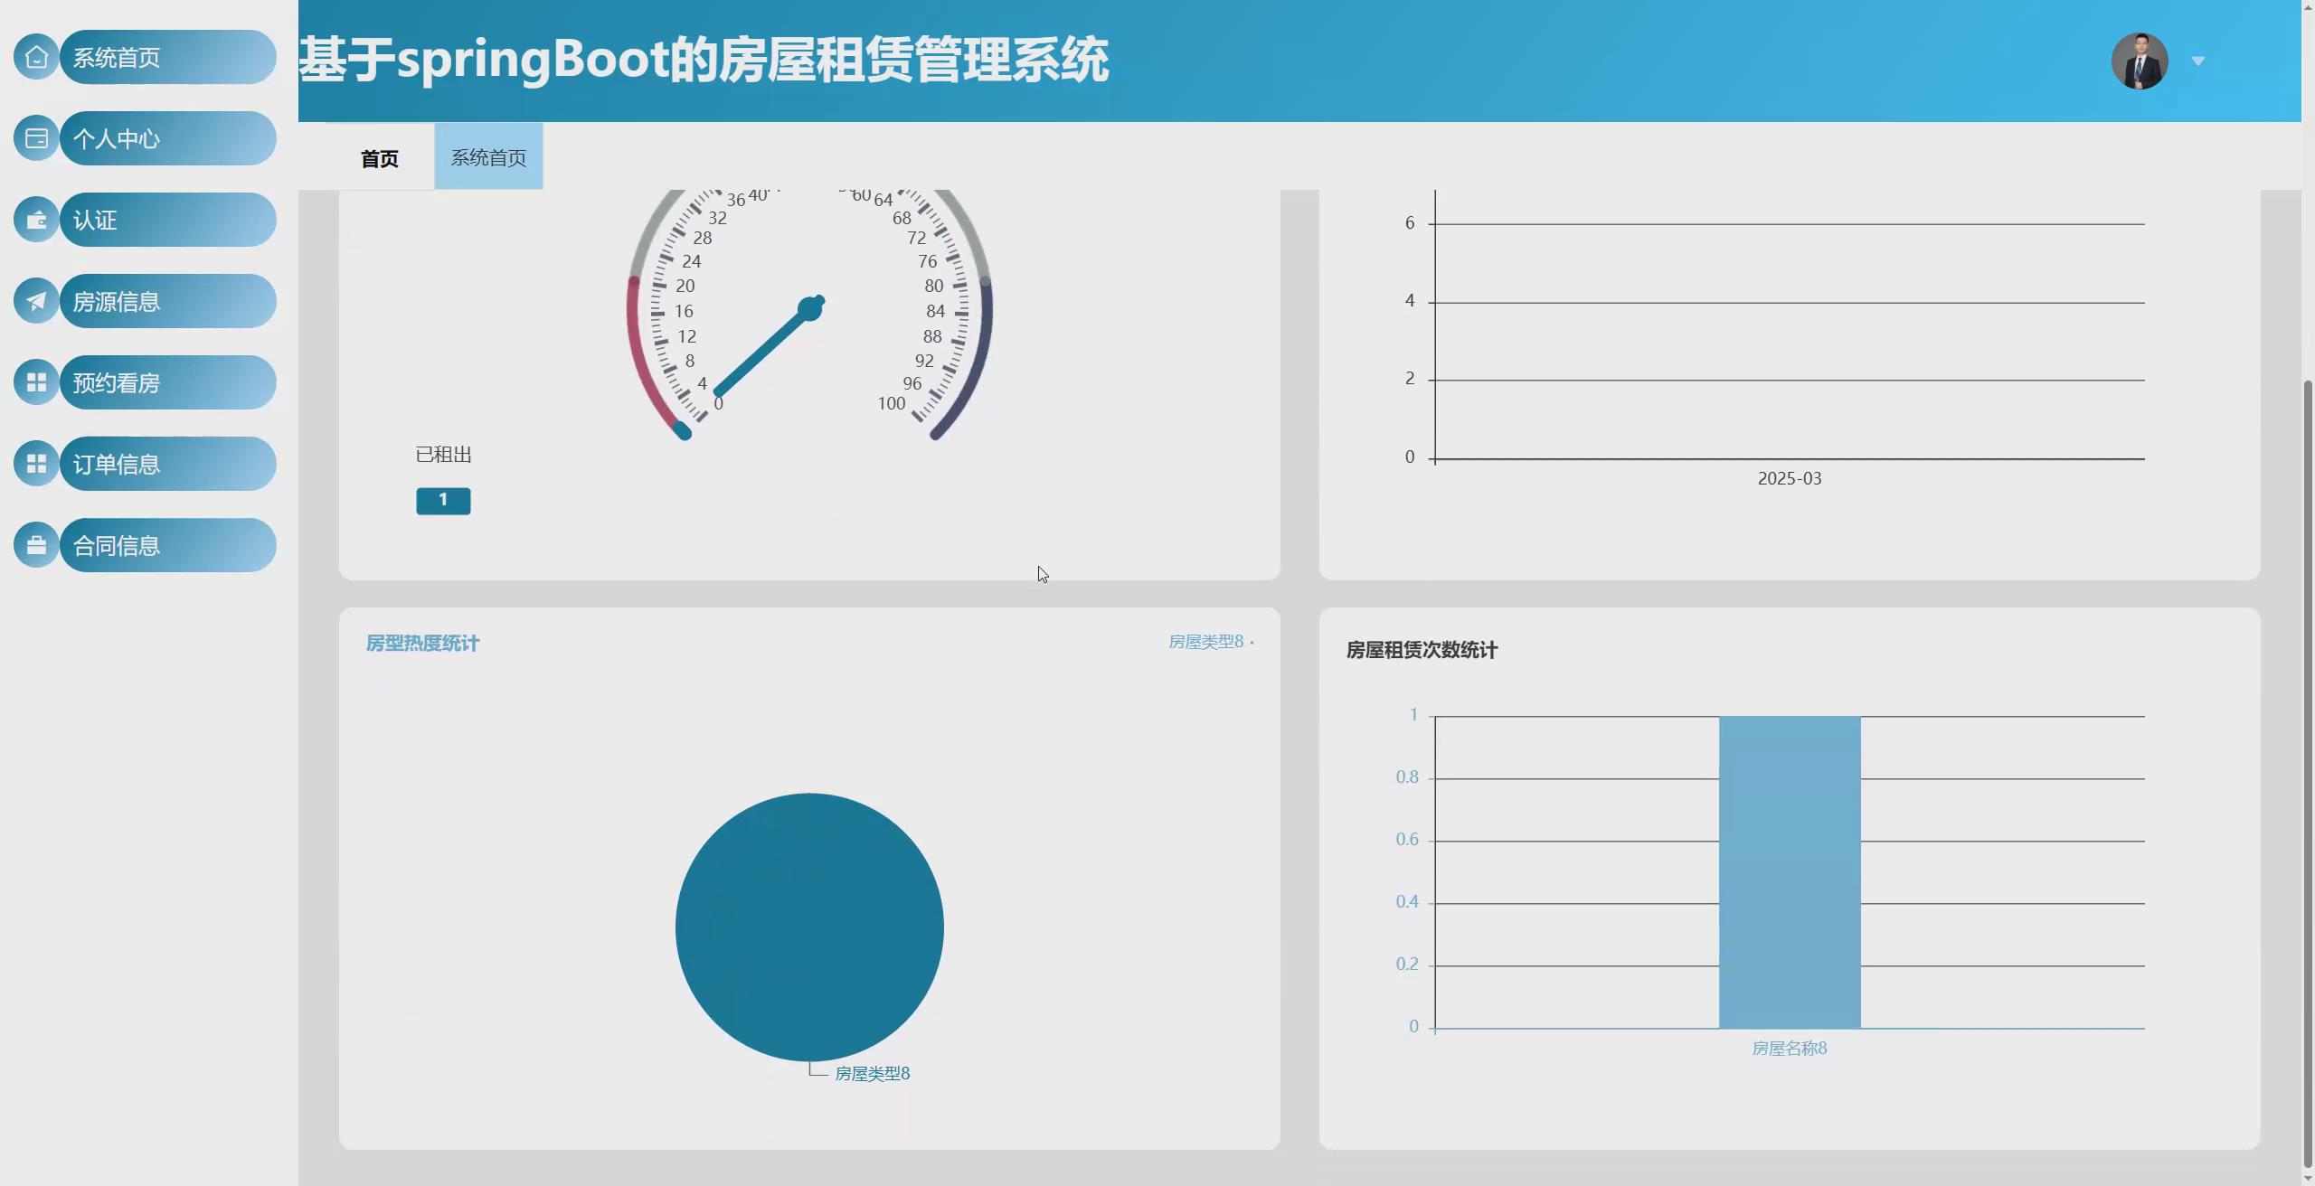Click the briefcase icon beside 合同信息

tap(36, 545)
